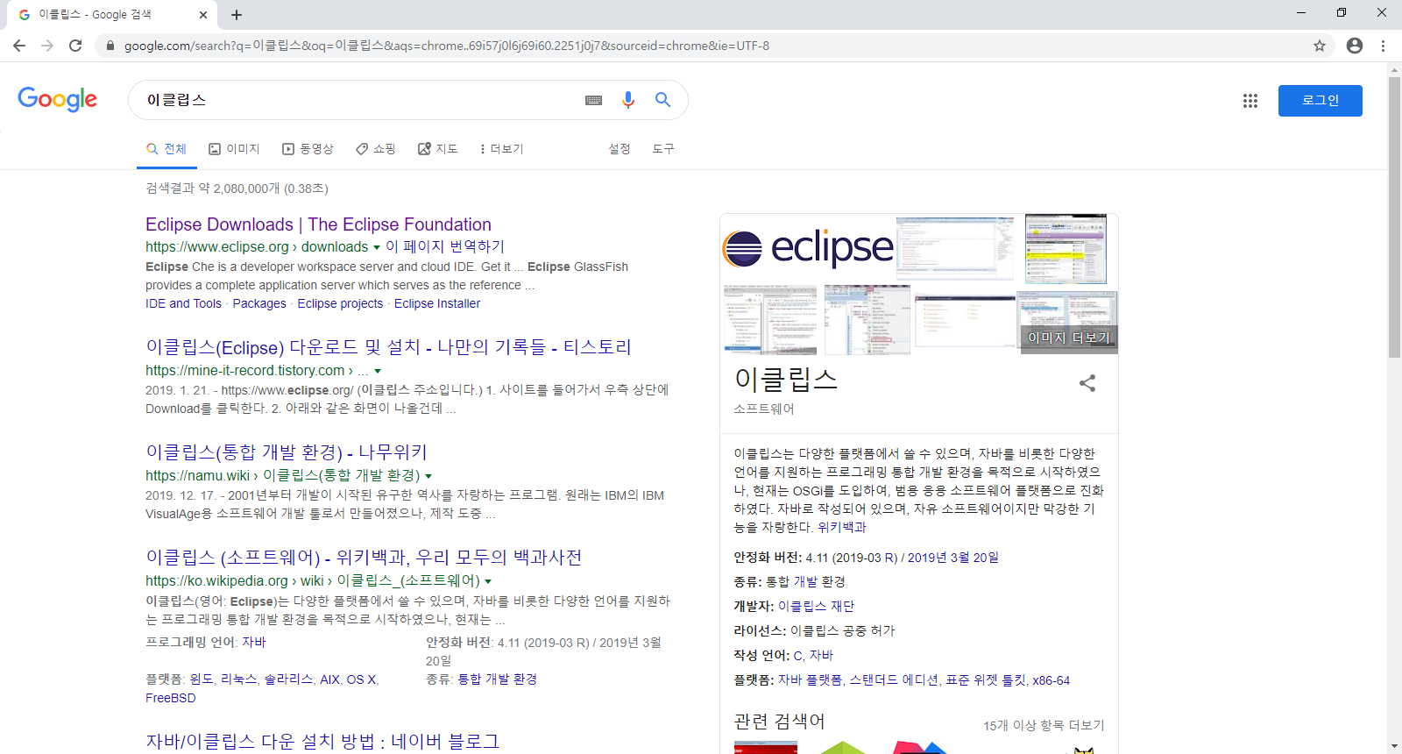Reload the page with refresh icon
The width and height of the screenshot is (1402, 754).
pyautogui.click(x=75, y=46)
